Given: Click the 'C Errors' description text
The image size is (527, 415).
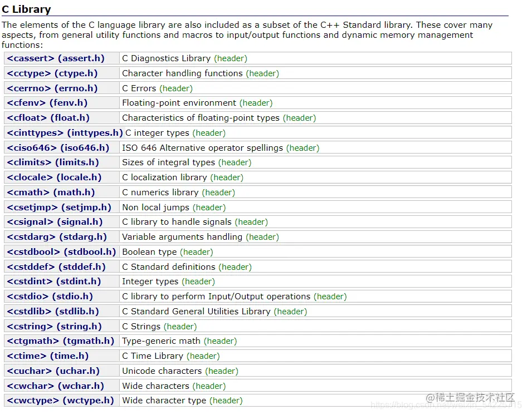Looking at the screenshot, I should pos(139,88).
